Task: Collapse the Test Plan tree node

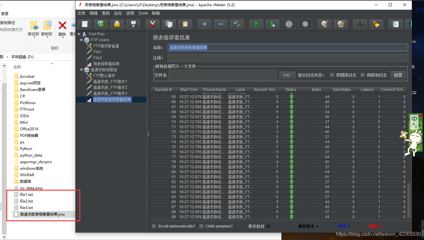Action: pyautogui.click(x=79, y=34)
